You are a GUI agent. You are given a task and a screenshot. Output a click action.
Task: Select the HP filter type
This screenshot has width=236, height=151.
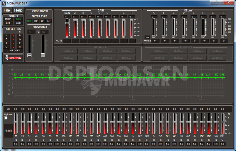tap(36, 21)
